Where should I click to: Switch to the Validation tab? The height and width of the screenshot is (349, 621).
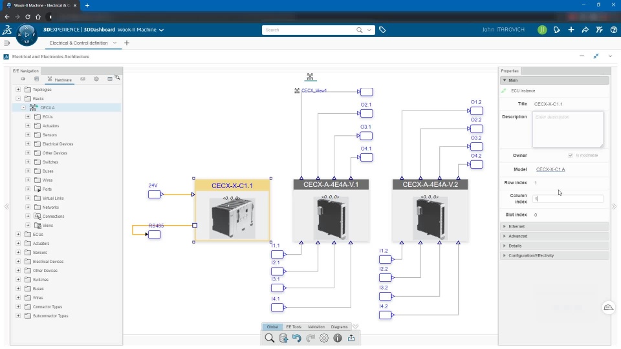(316, 327)
